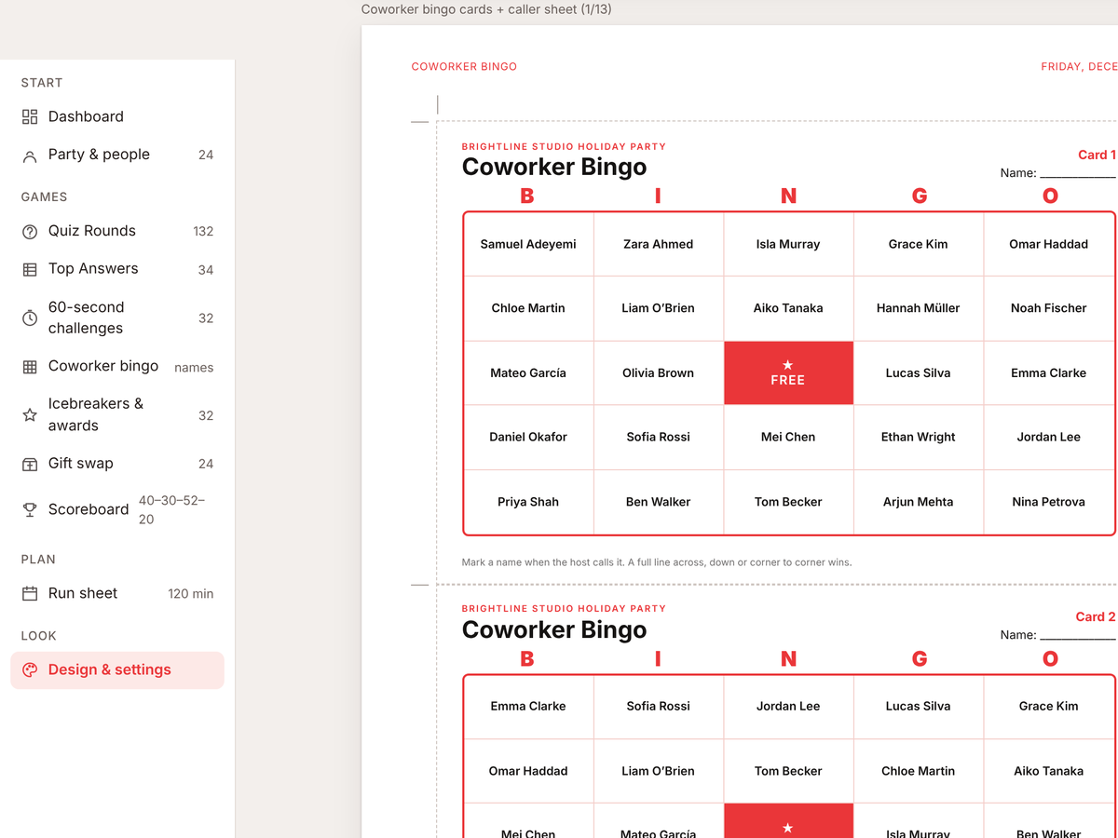Open the Coworker bingo sidebar item
This screenshot has height=838, width=1118.
coord(117,366)
